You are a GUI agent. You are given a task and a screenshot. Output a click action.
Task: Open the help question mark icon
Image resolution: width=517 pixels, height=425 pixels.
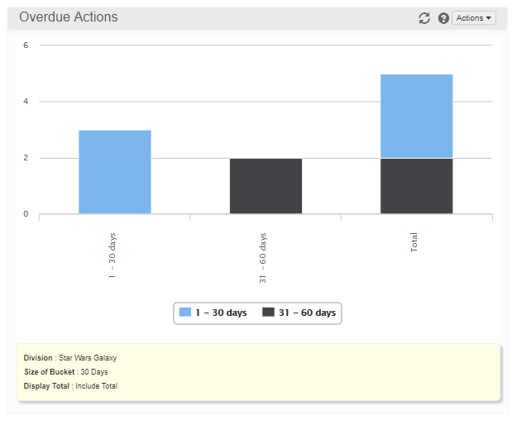click(x=443, y=18)
